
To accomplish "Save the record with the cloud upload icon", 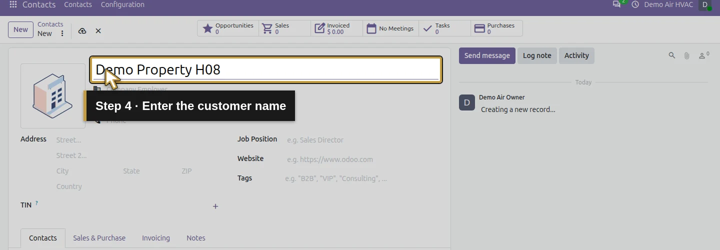I will pos(82,31).
